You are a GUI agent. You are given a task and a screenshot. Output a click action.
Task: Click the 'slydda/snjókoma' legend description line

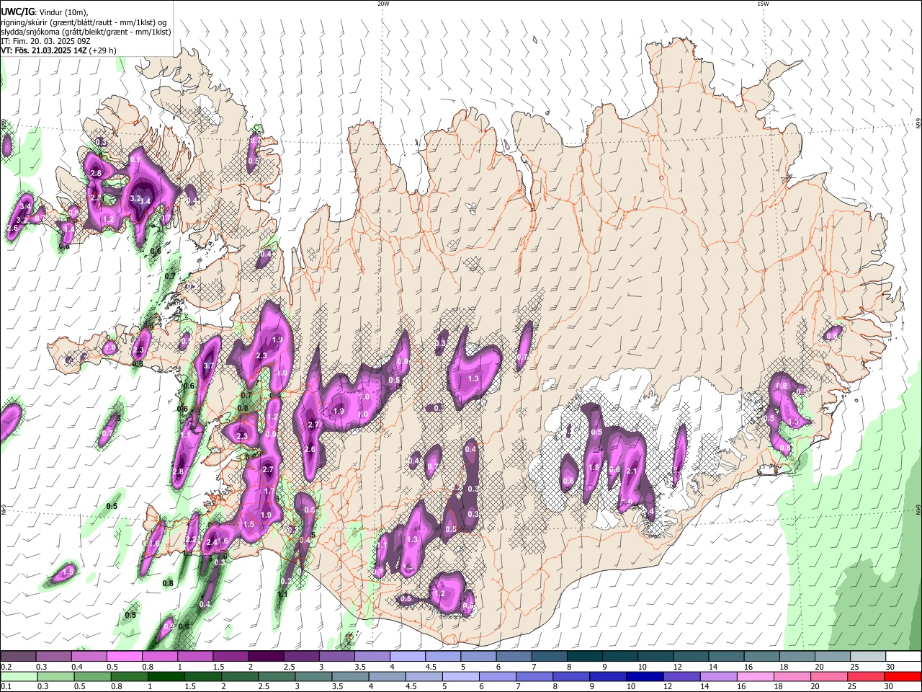click(86, 32)
